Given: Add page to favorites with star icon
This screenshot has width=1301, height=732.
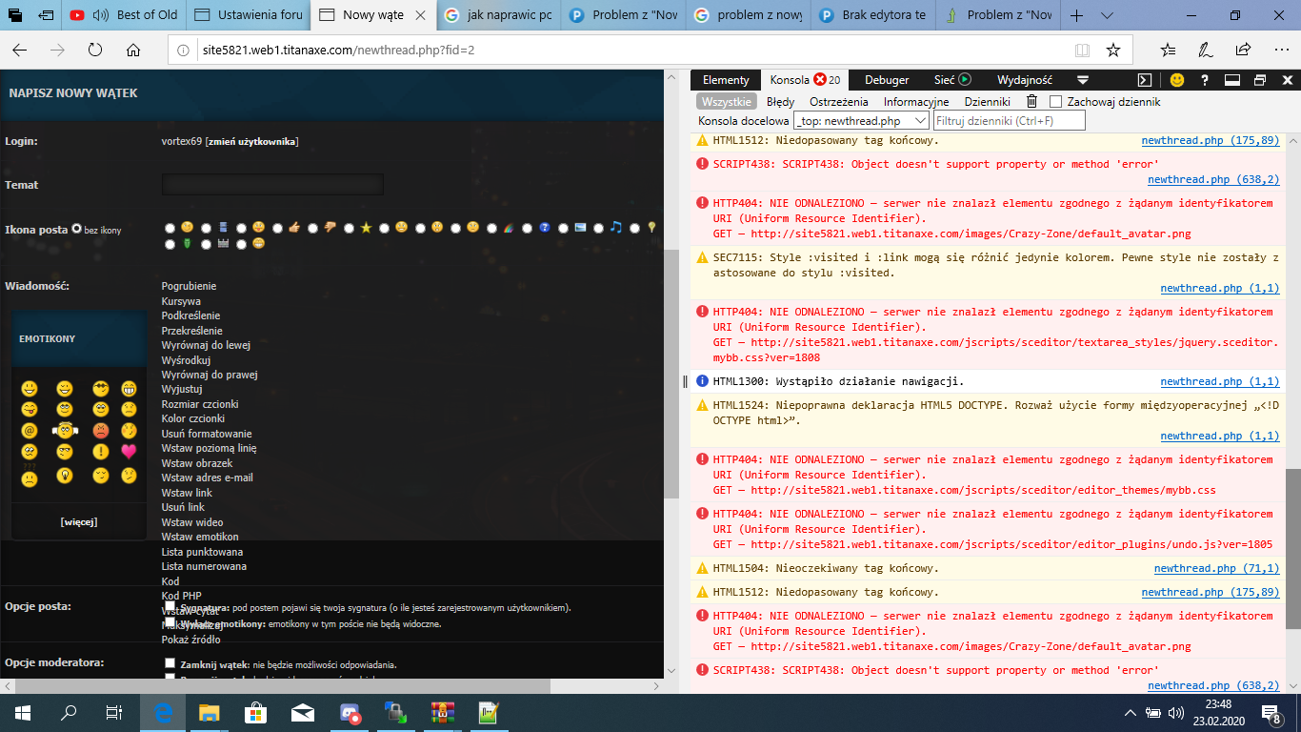Looking at the screenshot, I should [1112, 50].
